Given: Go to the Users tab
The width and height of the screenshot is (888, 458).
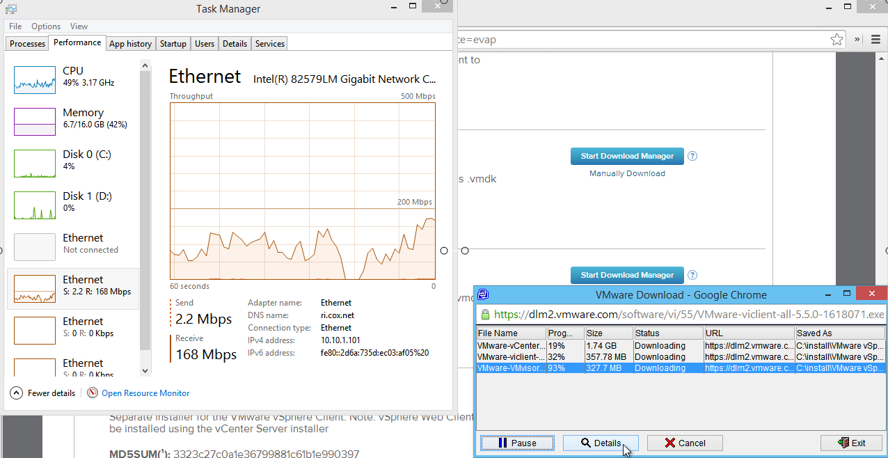Looking at the screenshot, I should coord(205,44).
